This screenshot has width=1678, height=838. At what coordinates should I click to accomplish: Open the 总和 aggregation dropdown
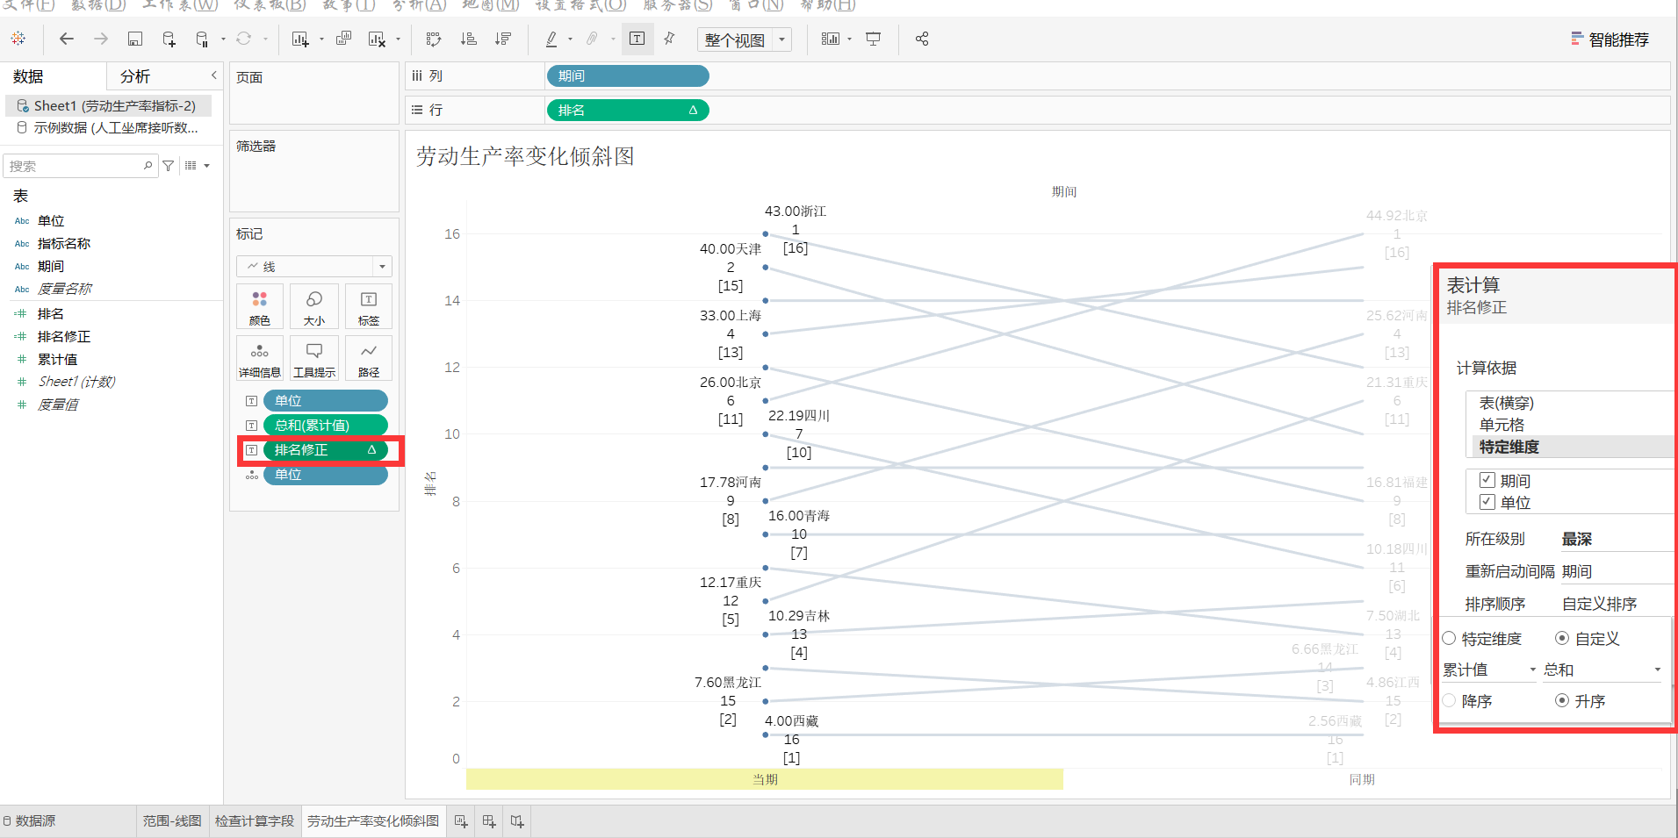tap(1602, 670)
